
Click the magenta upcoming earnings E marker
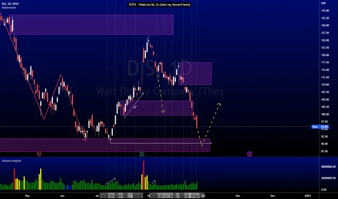click(x=250, y=154)
